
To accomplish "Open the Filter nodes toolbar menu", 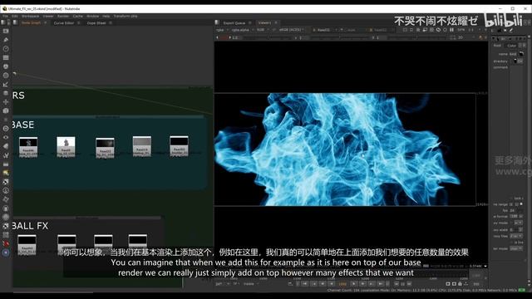I will pyautogui.click(x=6, y=76).
